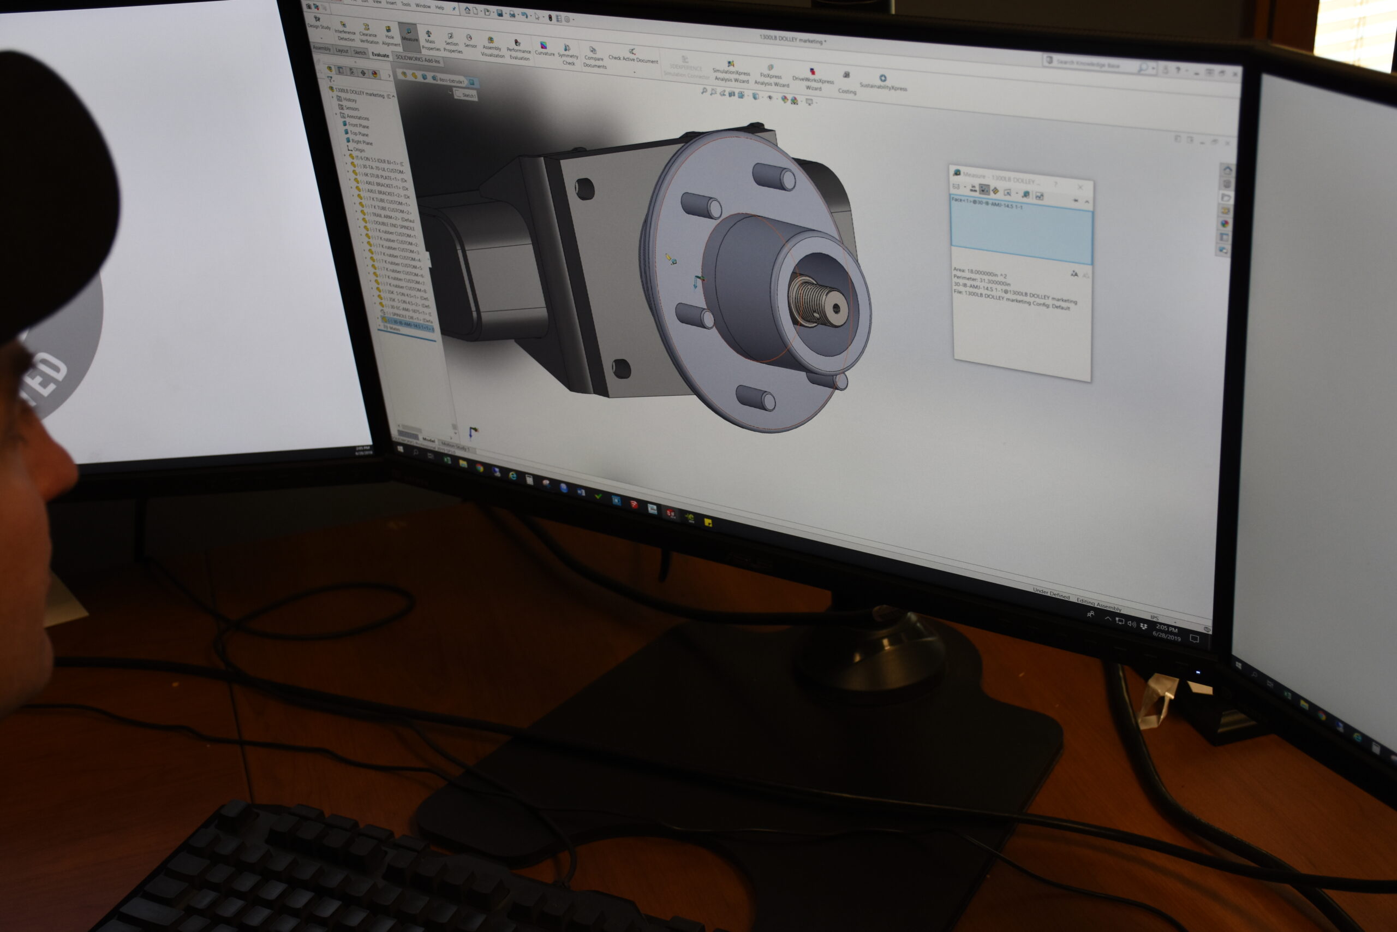Run Performance Evaluation
Image resolution: width=1397 pixels, height=932 pixels.
pyautogui.click(x=519, y=50)
